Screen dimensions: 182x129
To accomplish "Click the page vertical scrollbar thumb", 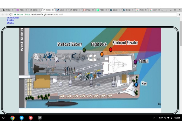I will (x=181, y=33).
